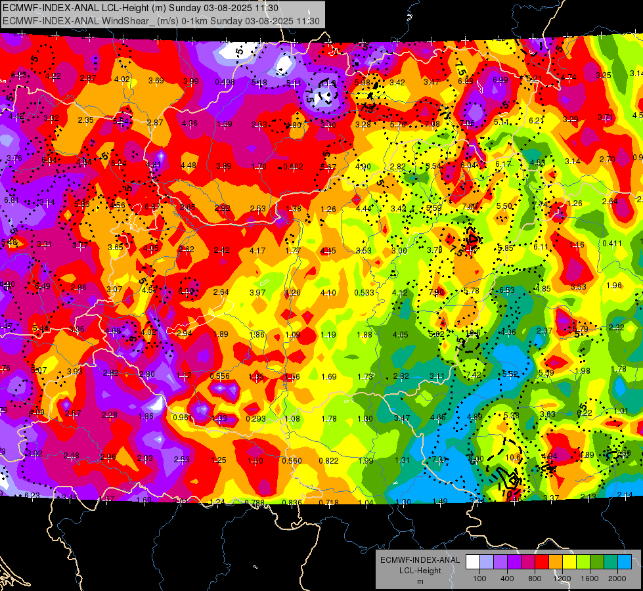Click wind shear value 0.533
Image resolution: width=643 pixels, height=591 pixels.
[364, 292]
